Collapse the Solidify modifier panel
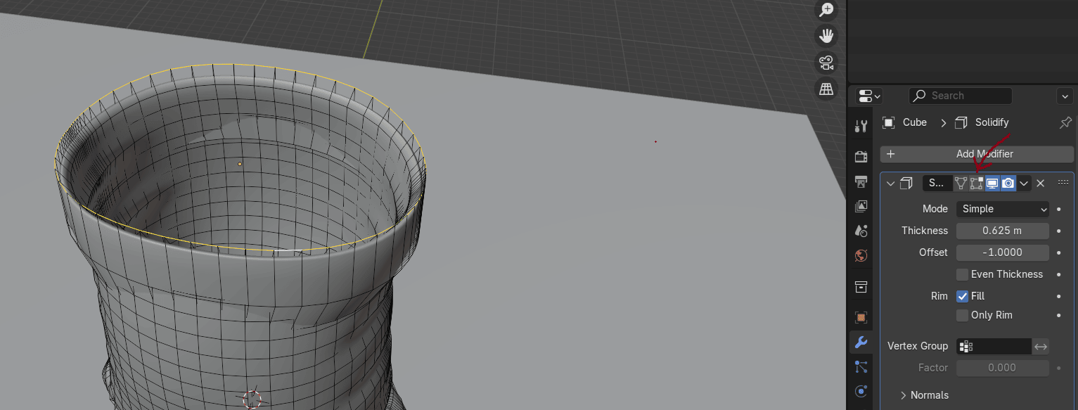1078x410 pixels. click(891, 184)
